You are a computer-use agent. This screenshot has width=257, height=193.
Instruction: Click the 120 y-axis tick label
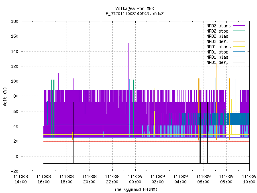coord(14,66)
